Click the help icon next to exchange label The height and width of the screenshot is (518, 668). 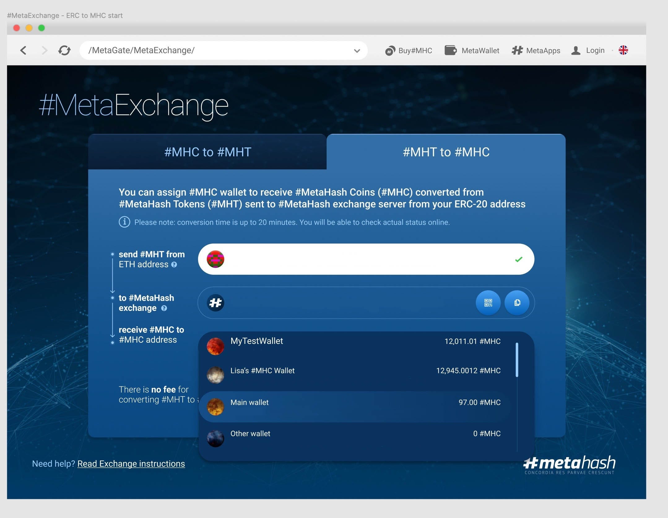[x=164, y=308]
